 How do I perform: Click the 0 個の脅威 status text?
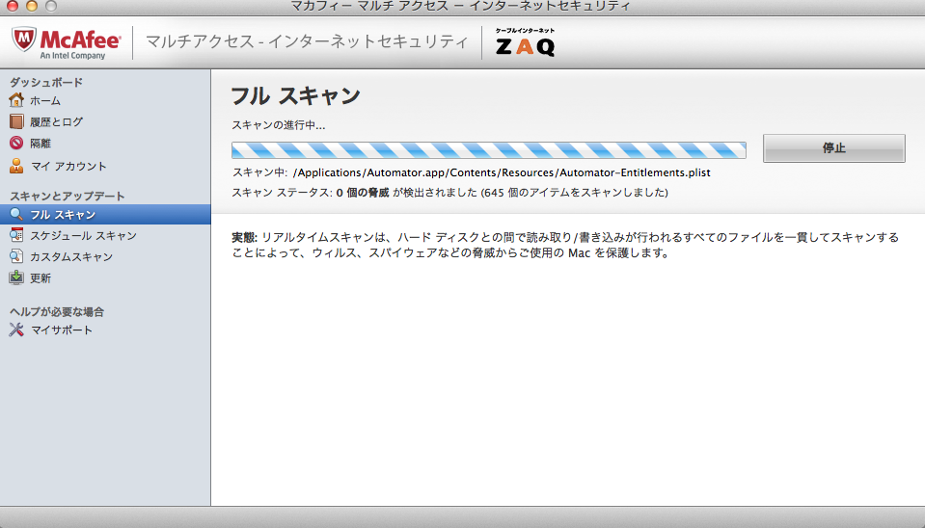tap(363, 192)
